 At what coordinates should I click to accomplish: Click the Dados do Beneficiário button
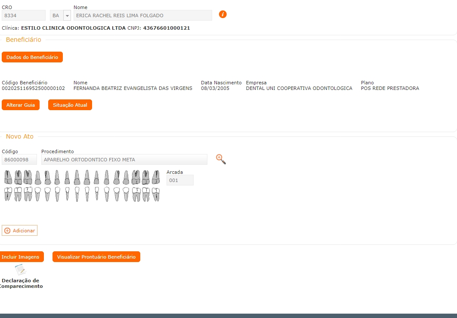(32, 57)
